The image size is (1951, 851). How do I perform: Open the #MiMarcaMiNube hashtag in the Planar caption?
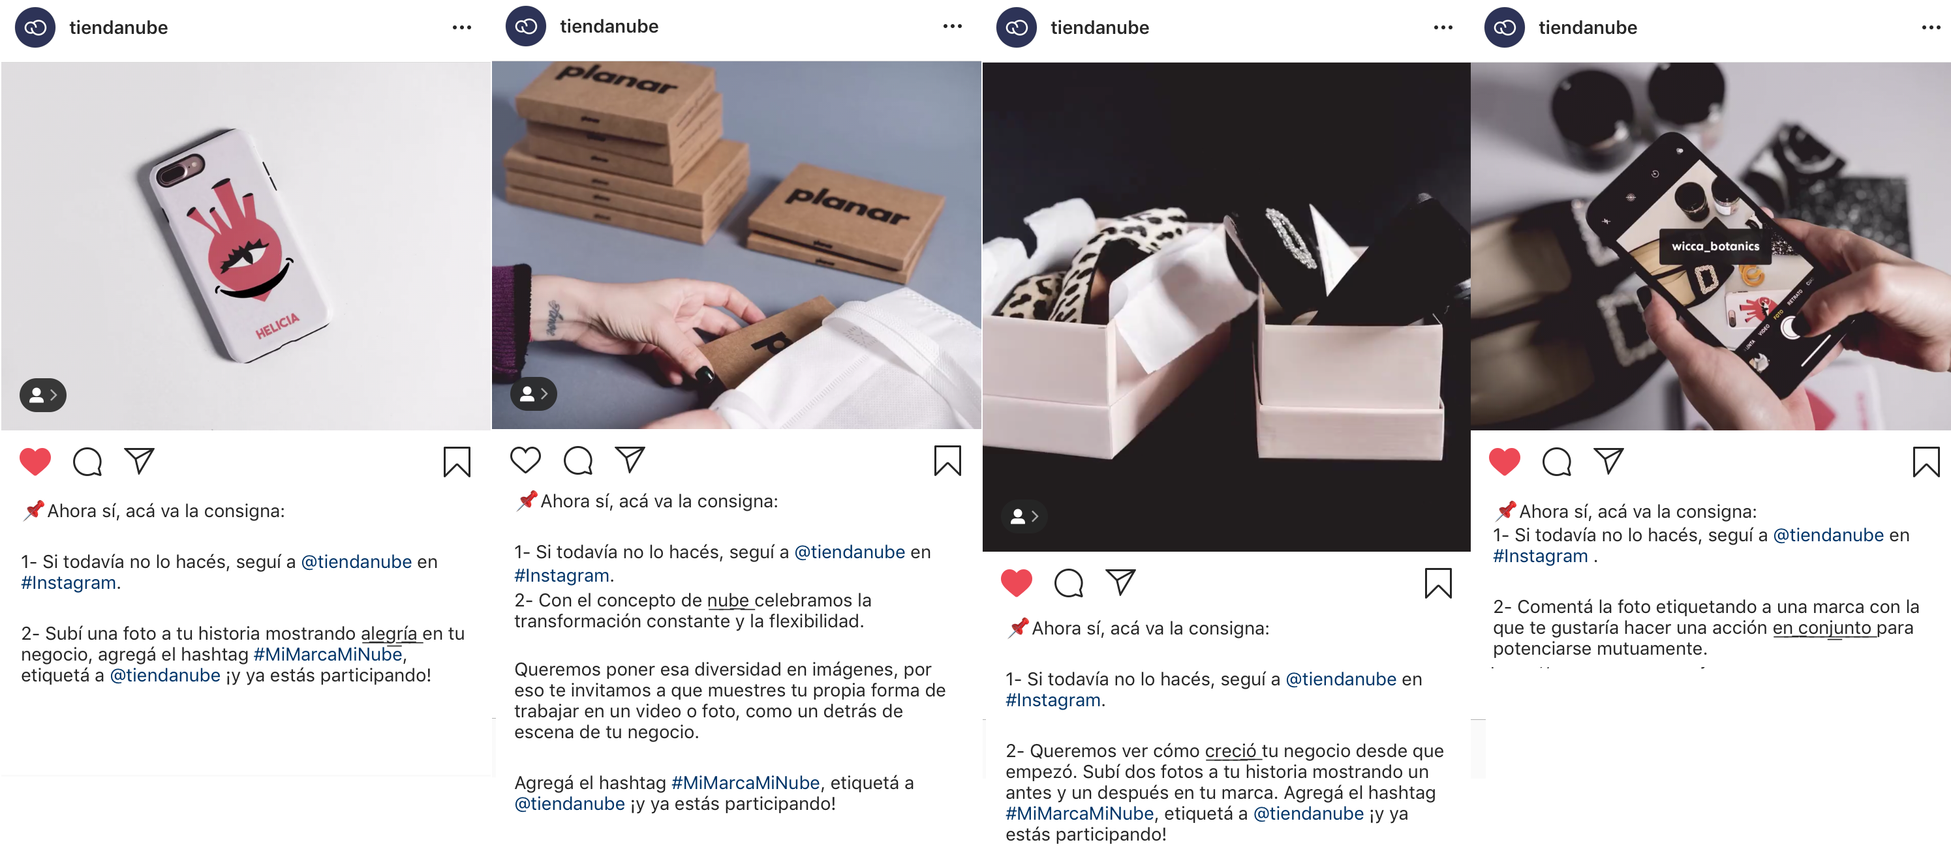tap(745, 782)
